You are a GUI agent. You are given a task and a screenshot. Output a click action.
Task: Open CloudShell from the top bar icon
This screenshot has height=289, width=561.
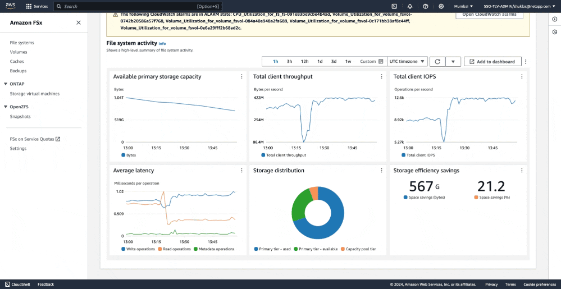394,6
